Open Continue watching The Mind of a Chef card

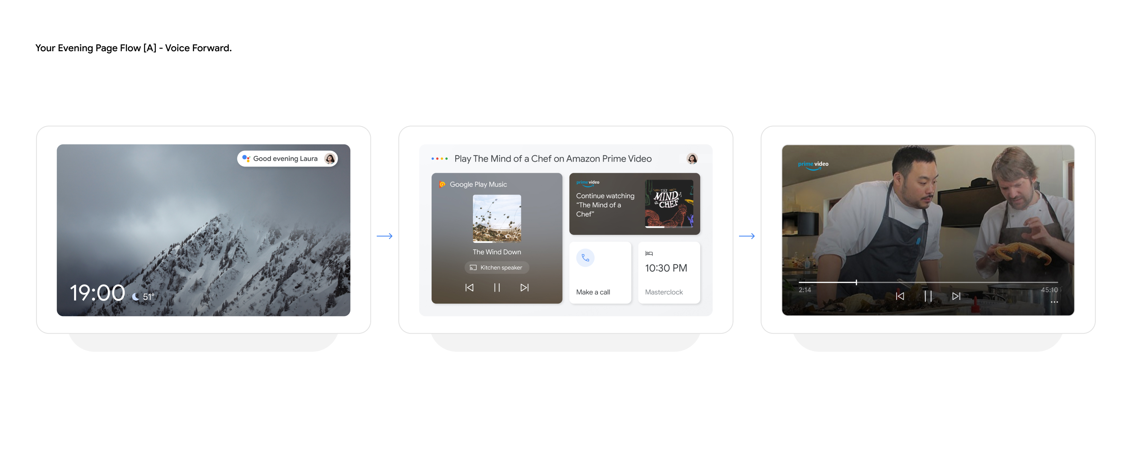[x=606, y=204]
